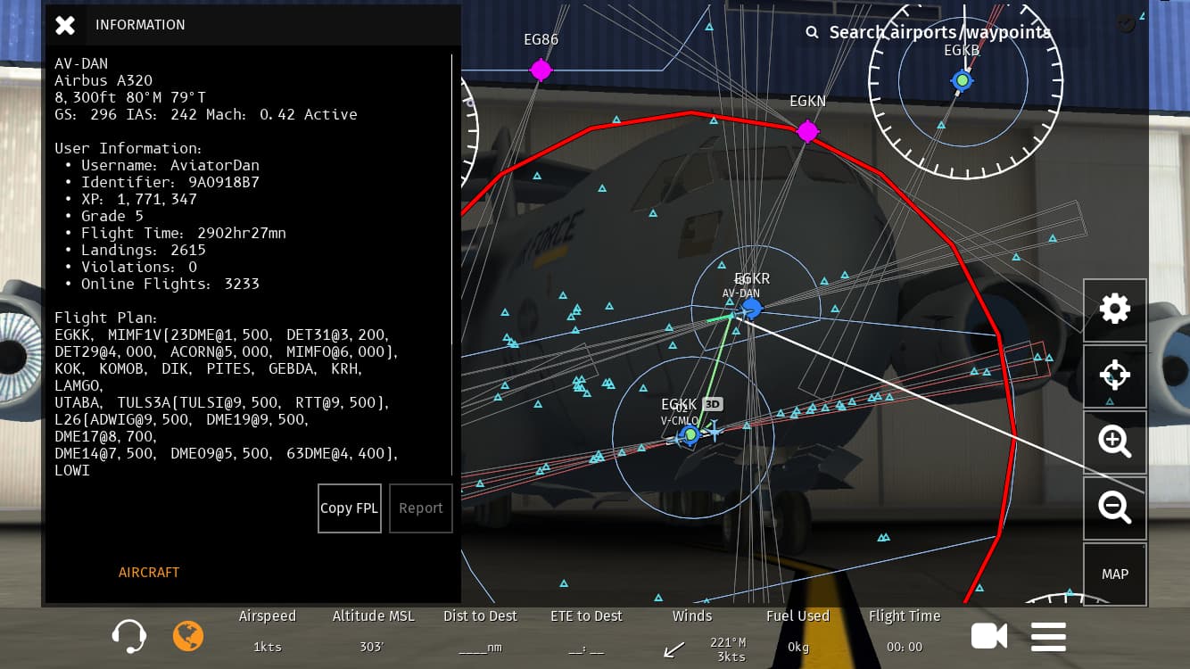The image size is (1190, 669).
Task: Click the Altitude MSL readout
Action: 373,631
